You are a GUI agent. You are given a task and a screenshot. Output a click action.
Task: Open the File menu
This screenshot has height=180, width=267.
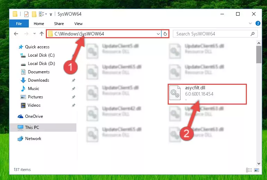19,24
